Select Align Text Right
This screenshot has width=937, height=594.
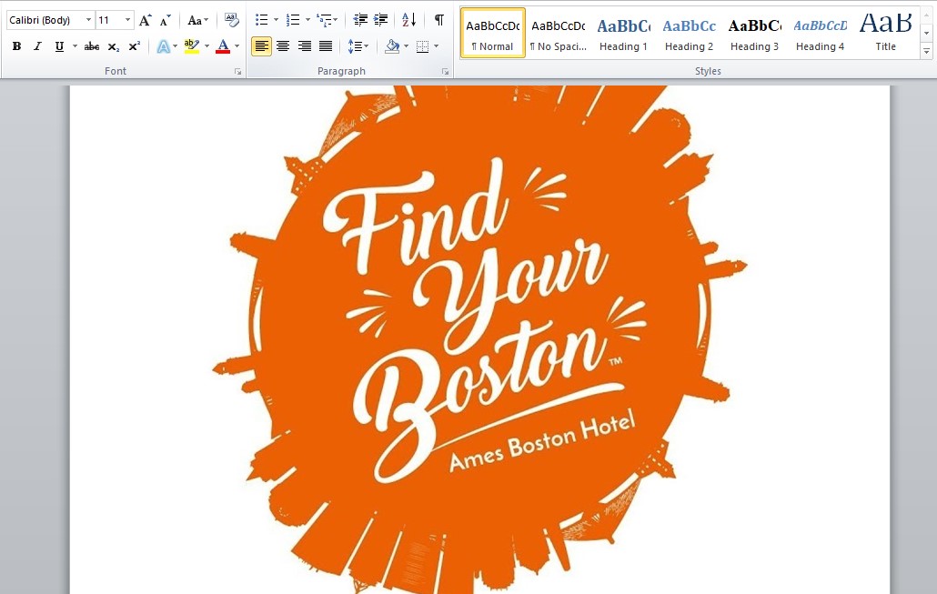(304, 46)
